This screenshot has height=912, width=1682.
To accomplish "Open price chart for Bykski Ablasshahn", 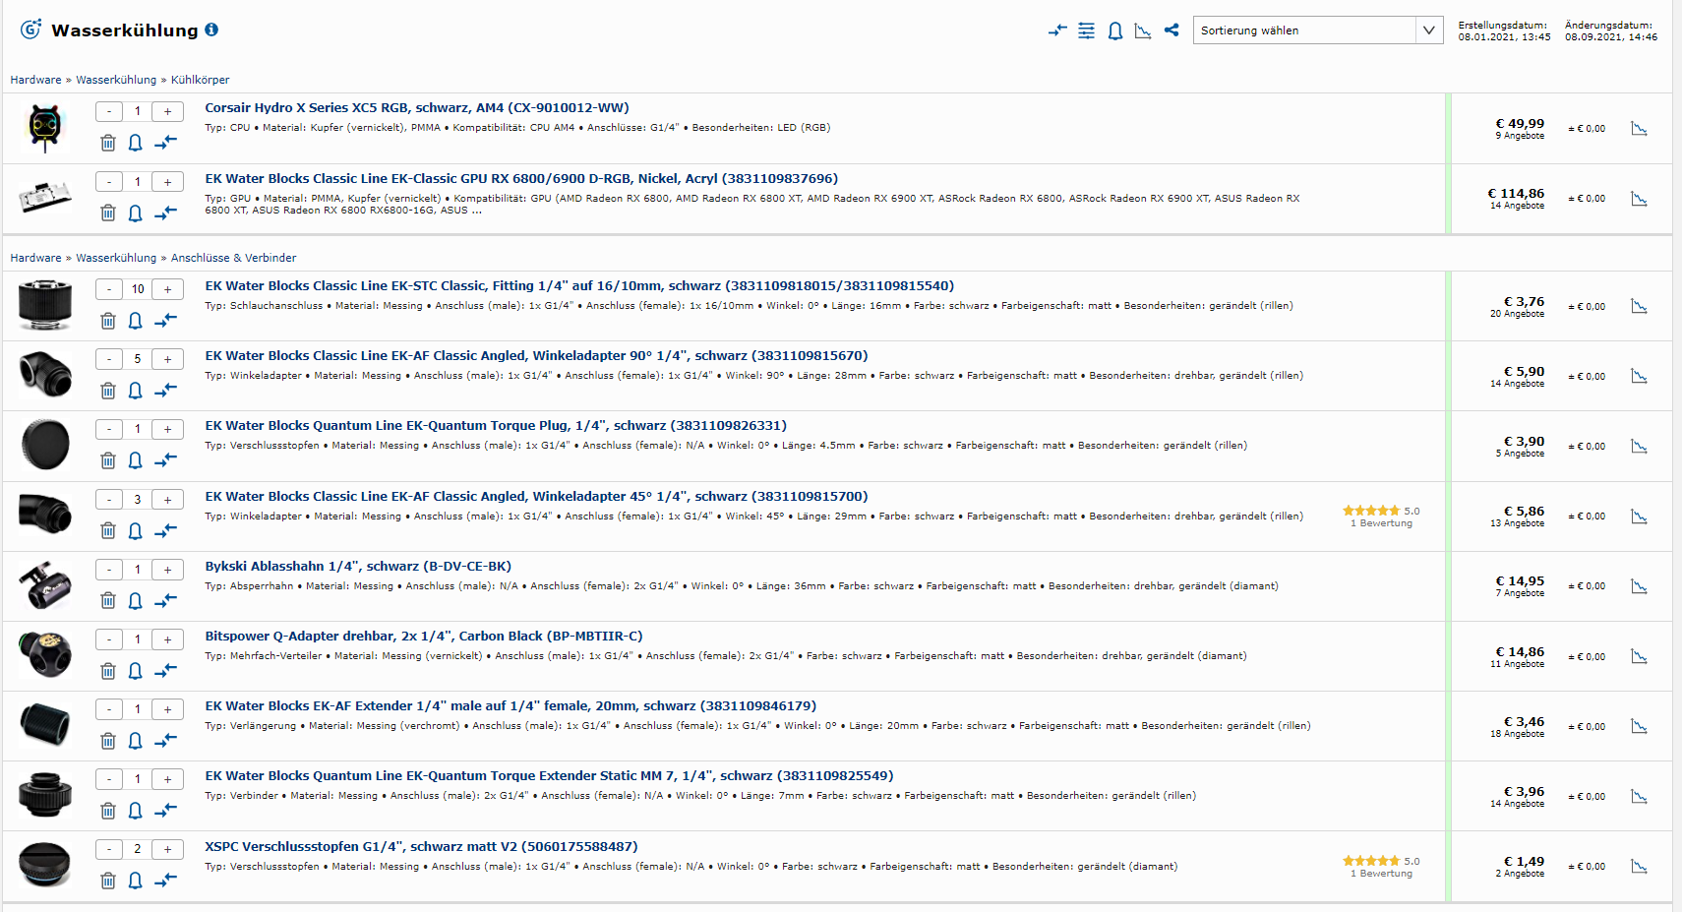I will pyautogui.click(x=1639, y=586).
